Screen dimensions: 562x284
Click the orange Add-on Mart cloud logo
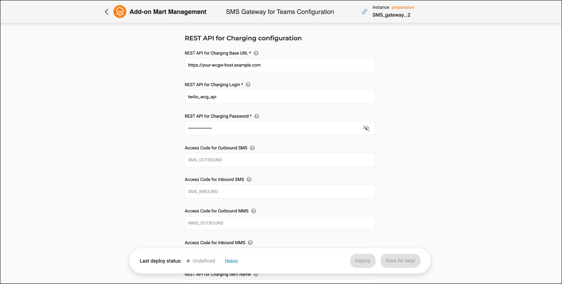[120, 12]
